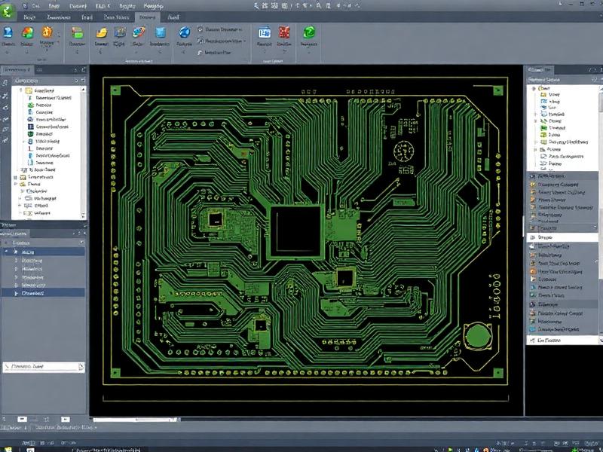The width and height of the screenshot is (603, 452).
Task: Click the blue window icon in the ribbon
Action: tap(264, 32)
